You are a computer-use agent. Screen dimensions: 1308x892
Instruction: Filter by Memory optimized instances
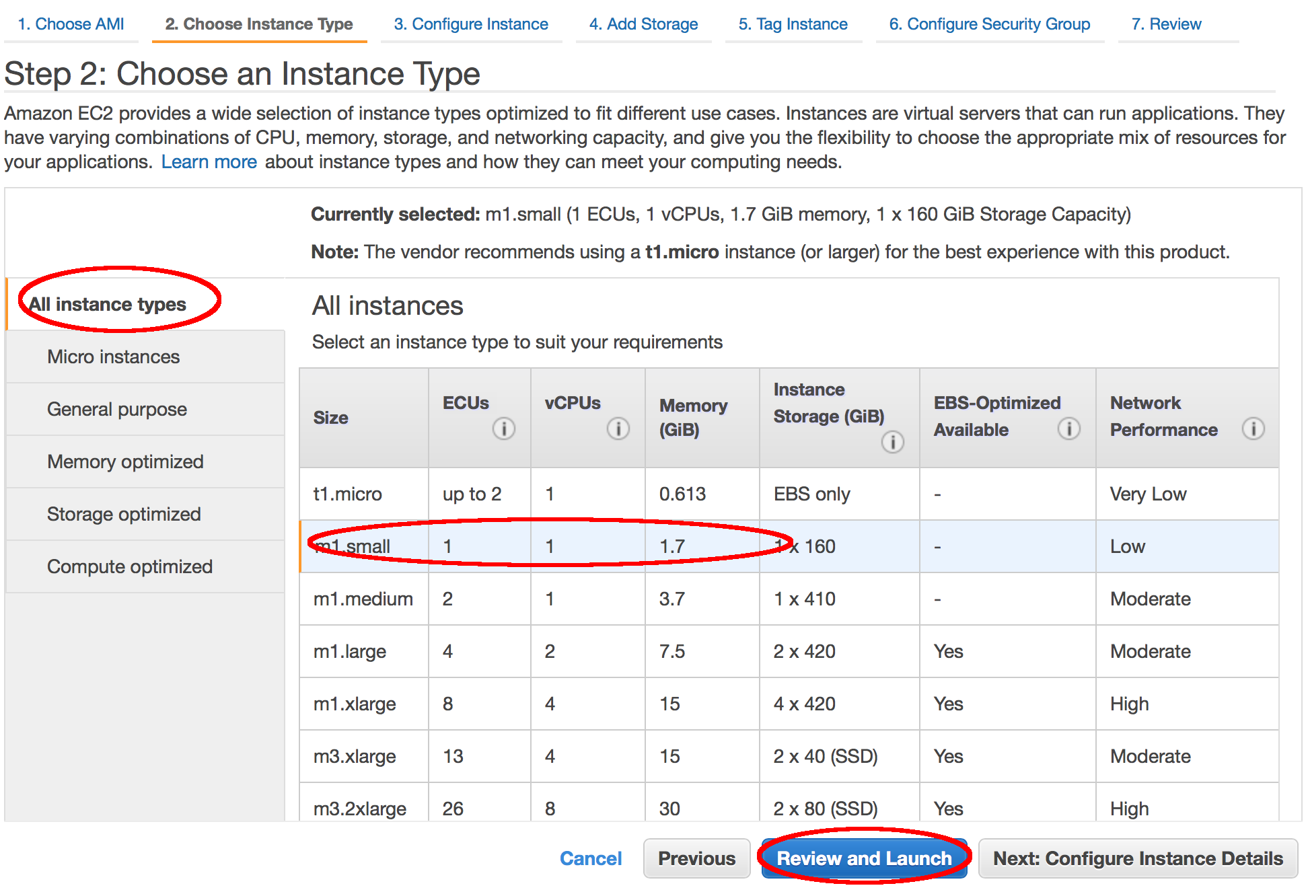[x=145, y=461]
